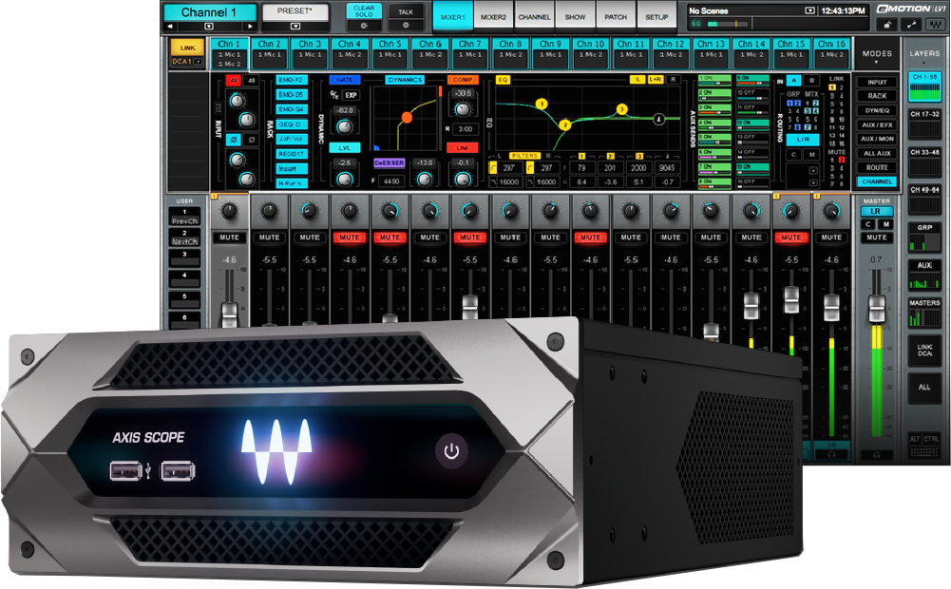Click the gear icon below the Clear Solo button

(365, 26)
